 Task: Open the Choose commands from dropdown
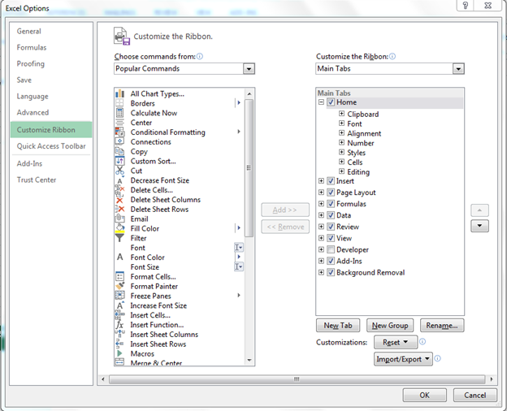[249, 68]
